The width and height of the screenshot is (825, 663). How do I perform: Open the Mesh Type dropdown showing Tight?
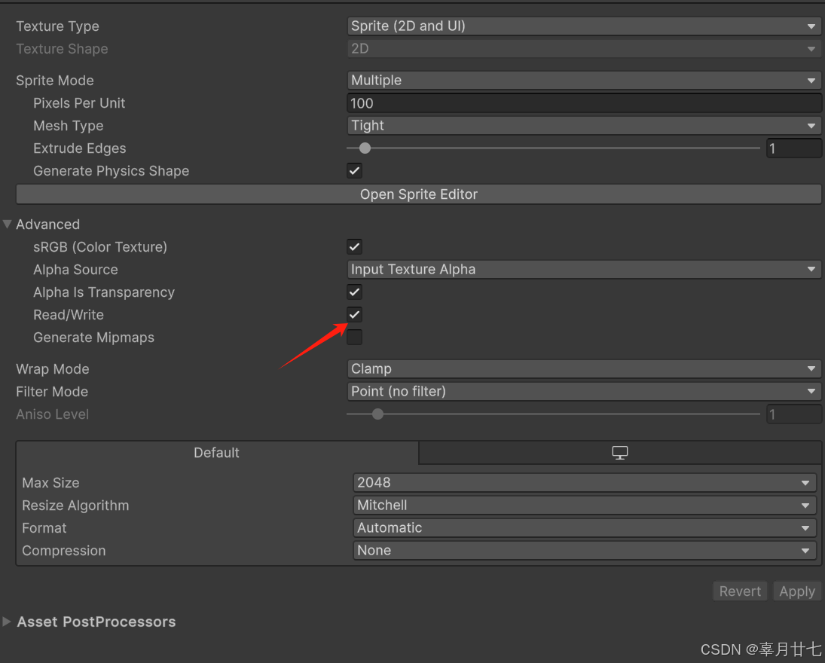click(x=584, y=125)
